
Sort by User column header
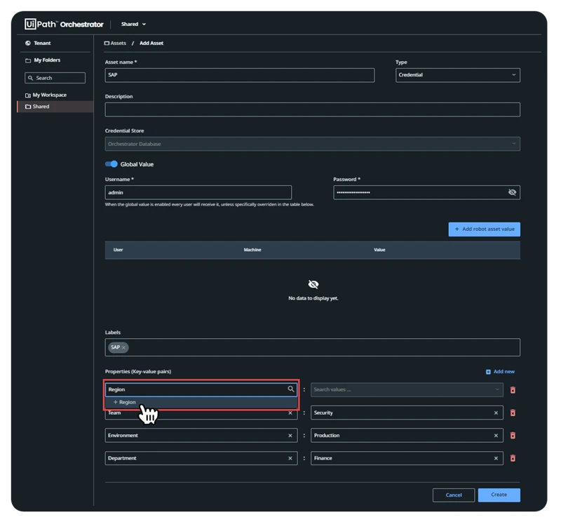(x=118, y=250)
